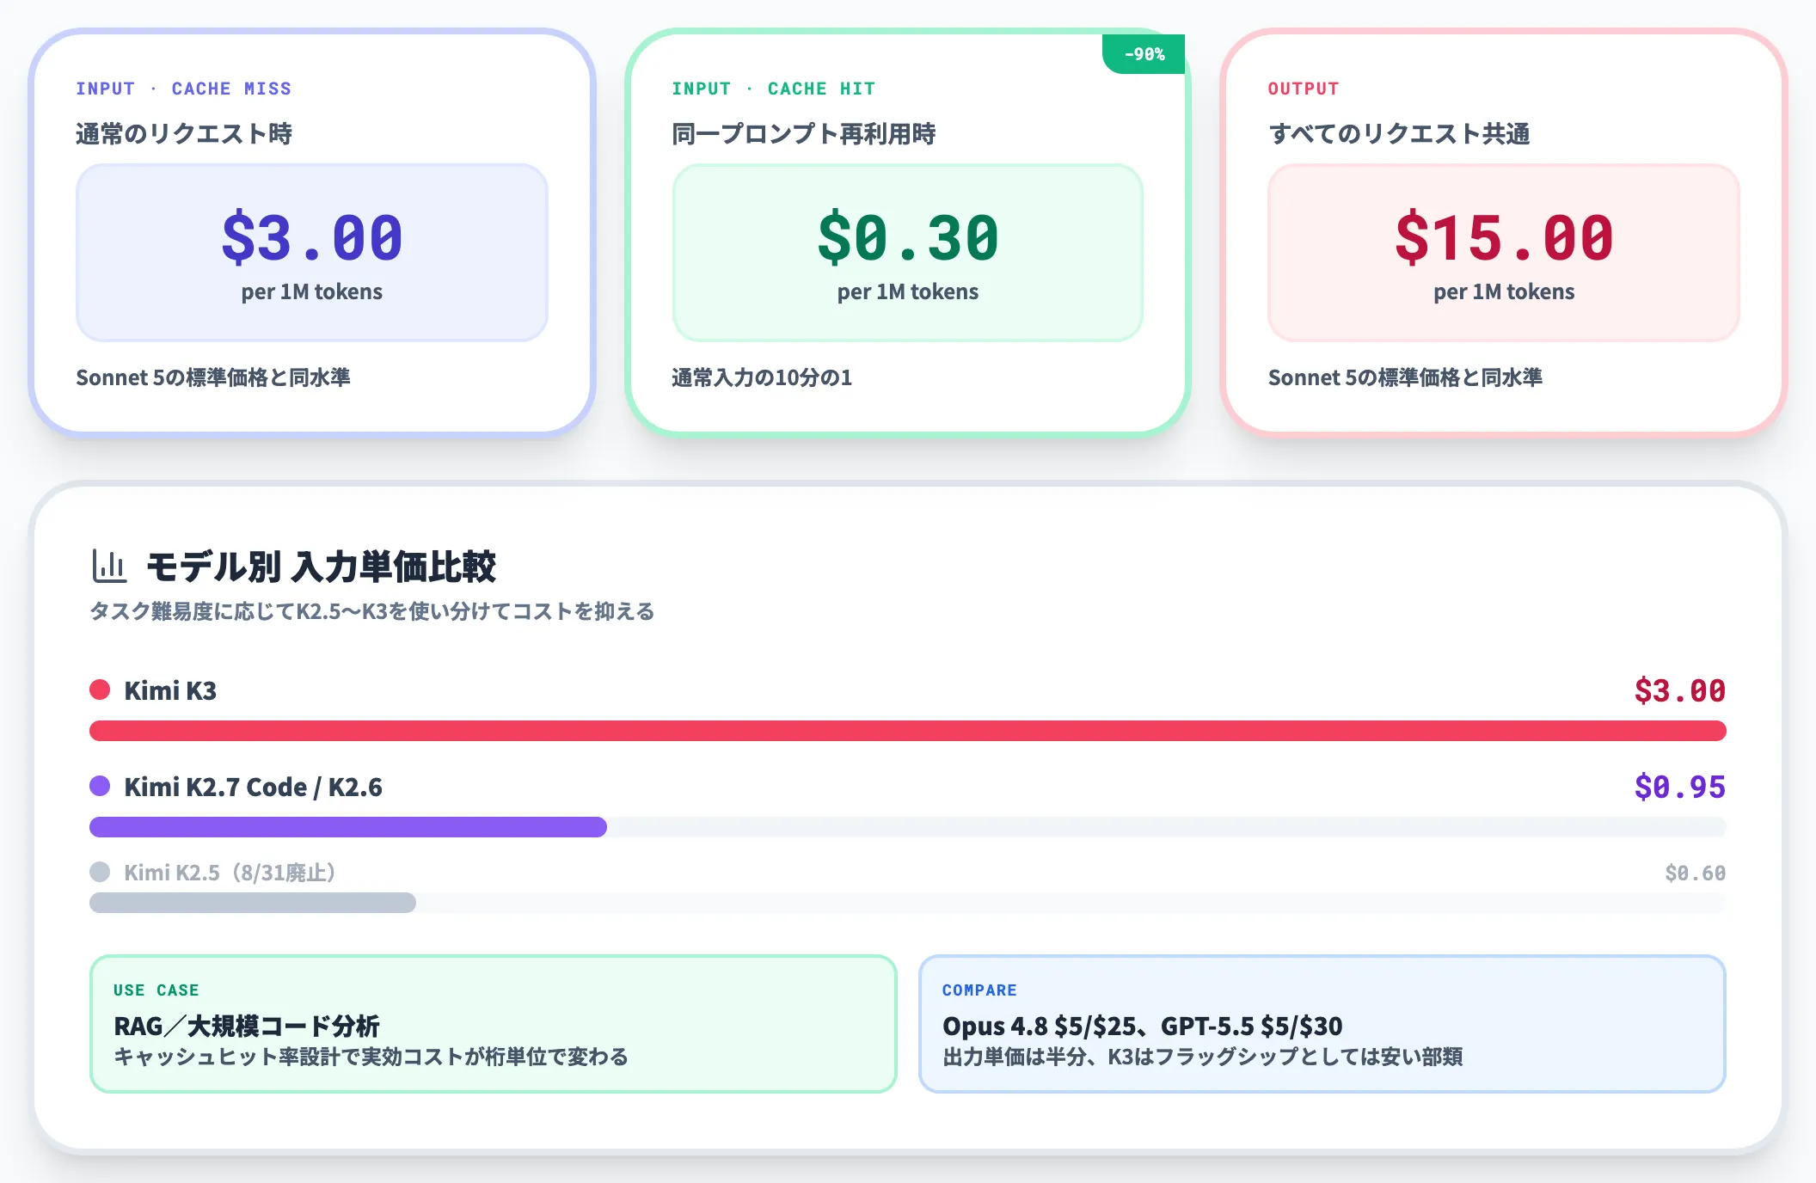Click the red dot next to Kimi K3

[x=100, y=690]
